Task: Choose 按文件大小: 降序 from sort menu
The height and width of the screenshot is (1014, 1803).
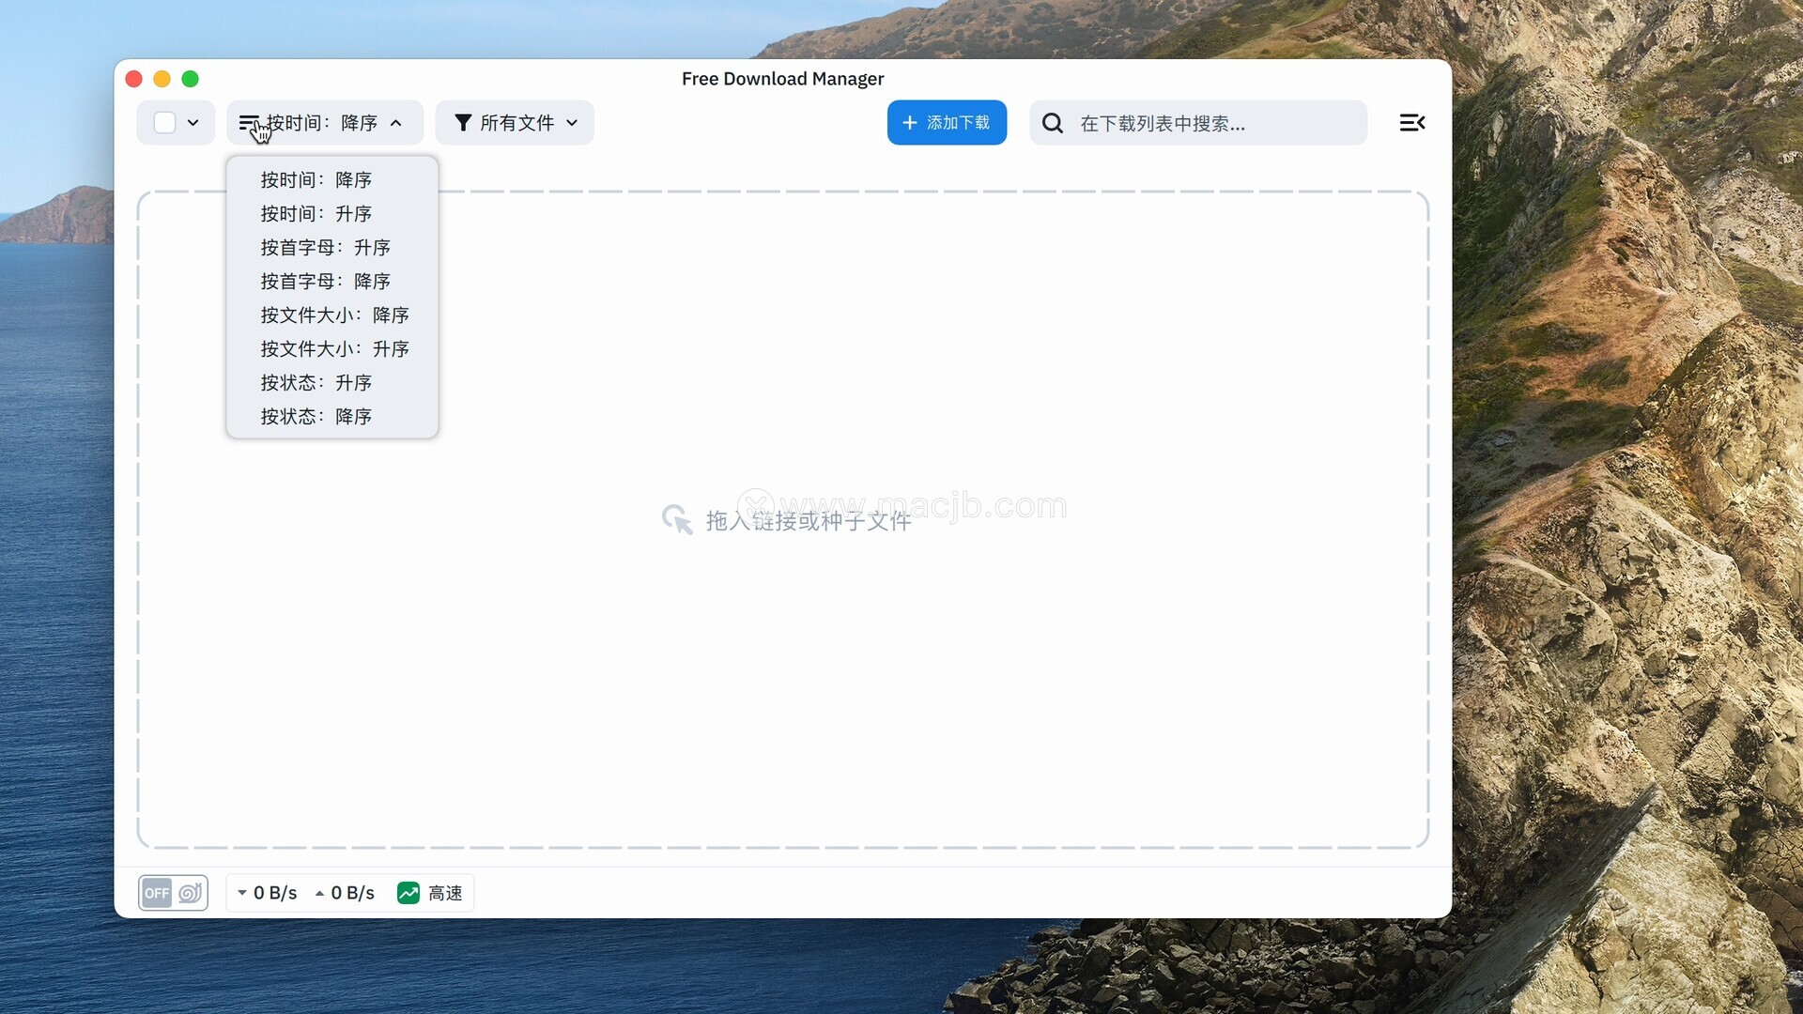Action: click(334, 315)
